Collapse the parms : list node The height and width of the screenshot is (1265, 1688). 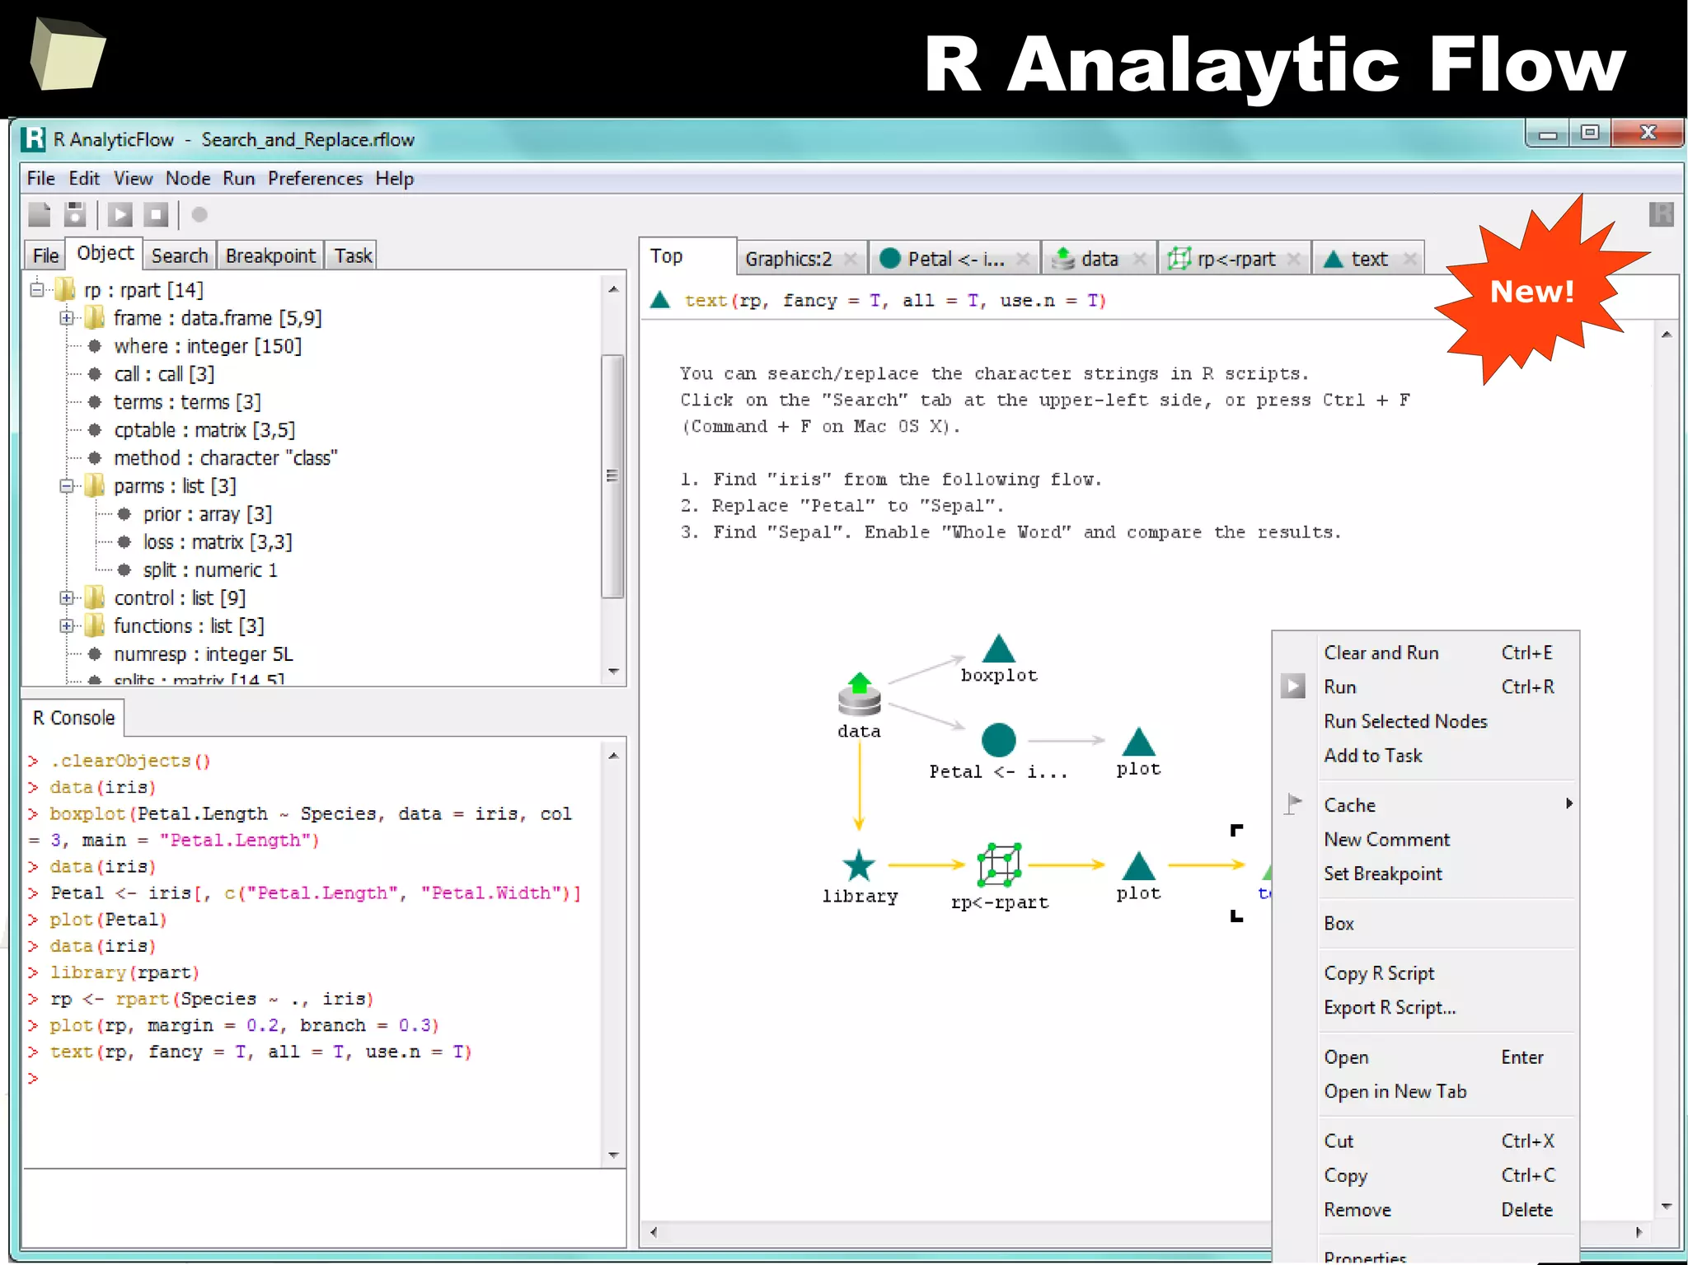coord(67,486)
